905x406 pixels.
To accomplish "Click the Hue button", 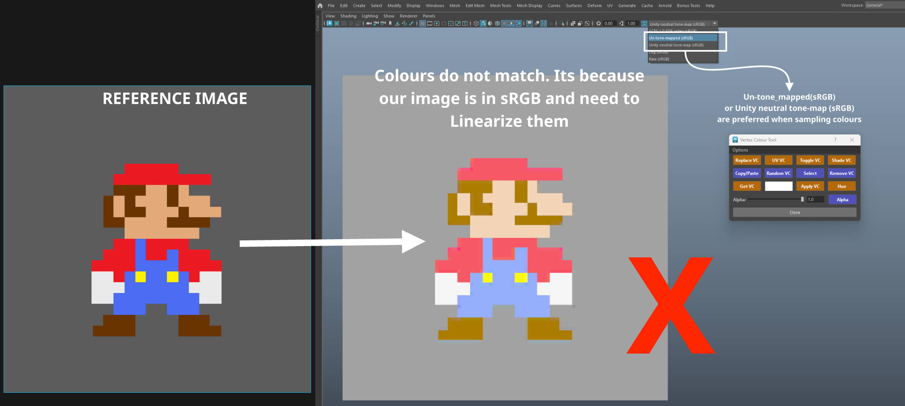I will point(842,186).
